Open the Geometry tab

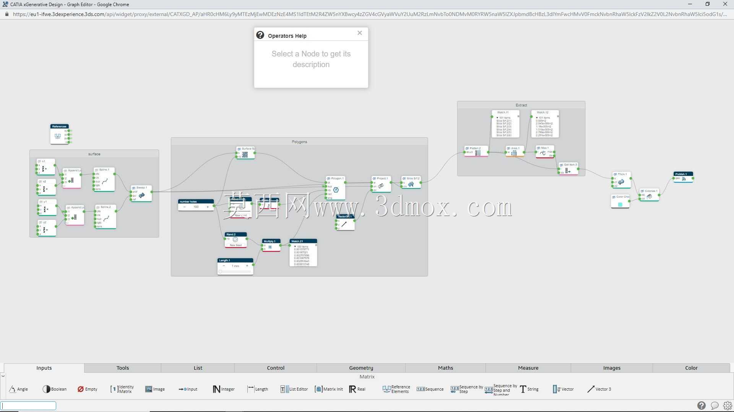(x=361, y=368)
